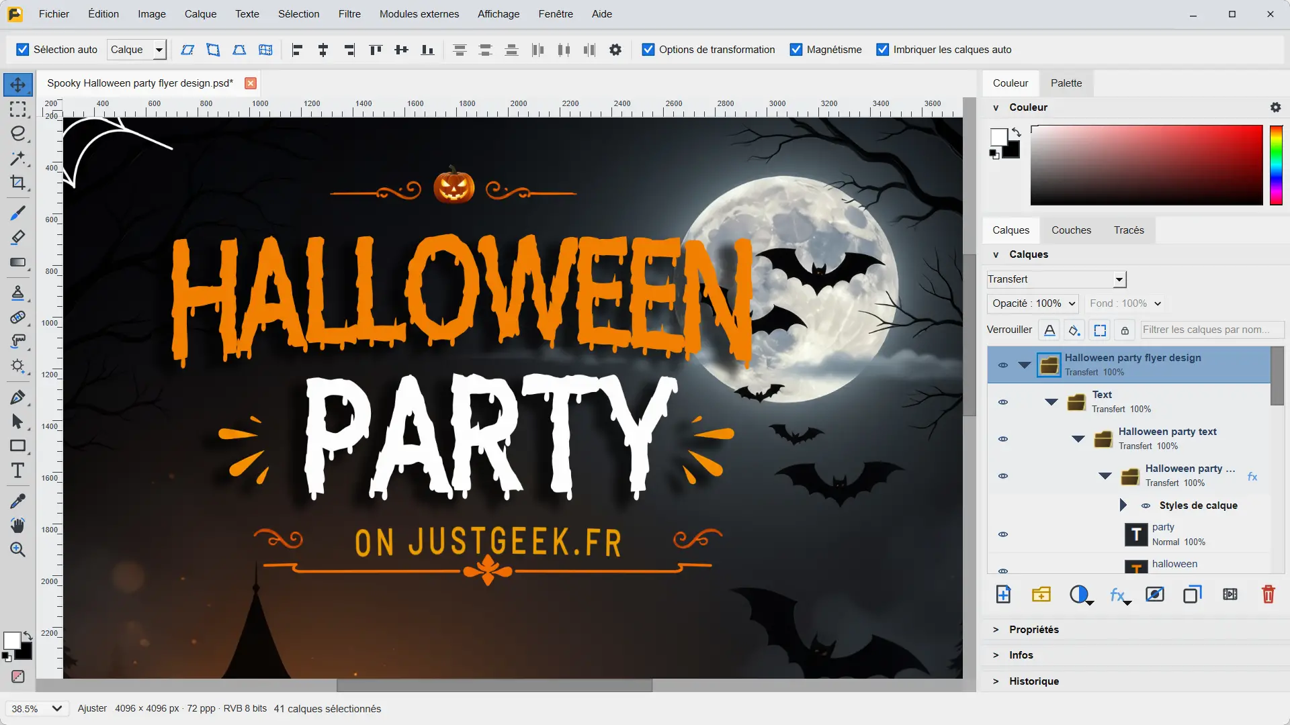Viewport: 1290px width, 725px height.
Task: Select the Gradient tool
Action: click(x=18, y=262)
